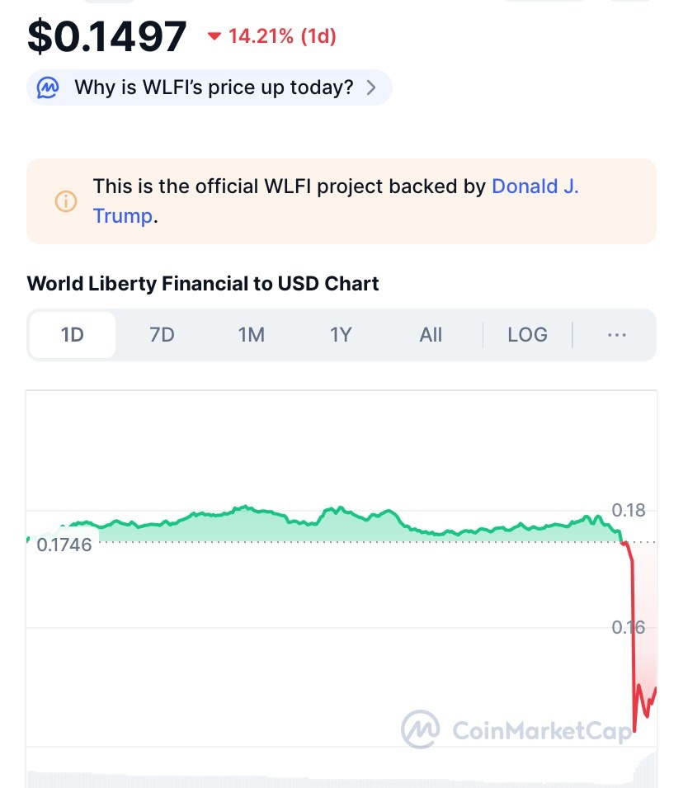Click the 14.21% (1d) change percentage
The width and height of the screenshot is (683, 788).
click(x=282, y=36)
